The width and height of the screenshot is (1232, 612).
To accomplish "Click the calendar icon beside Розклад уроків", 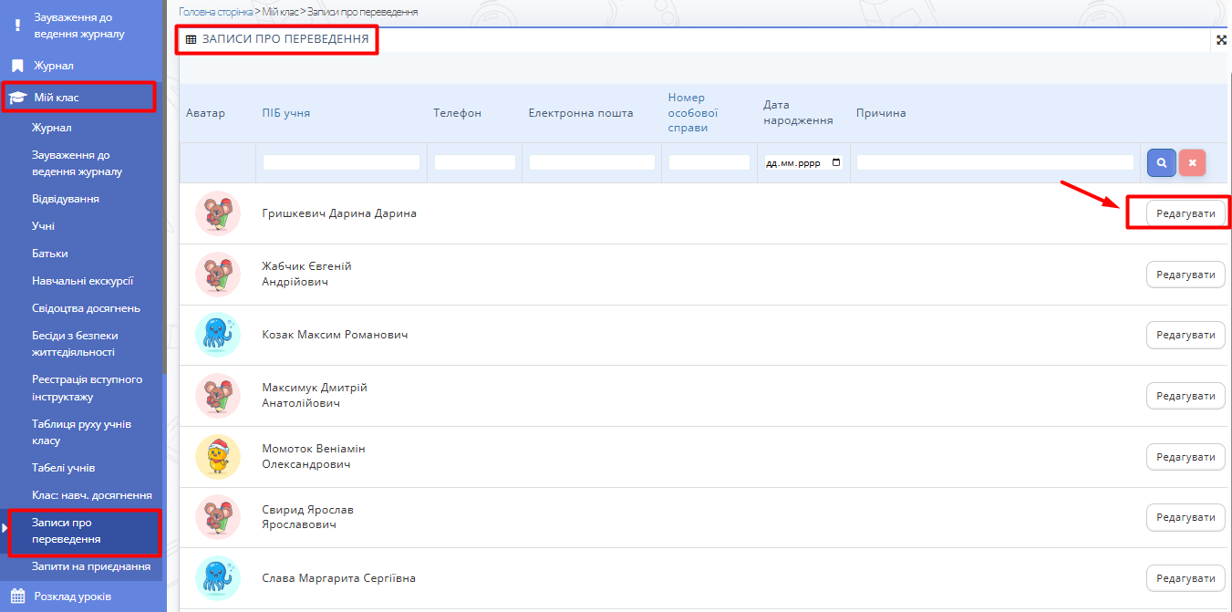I will tap(17, 596).
